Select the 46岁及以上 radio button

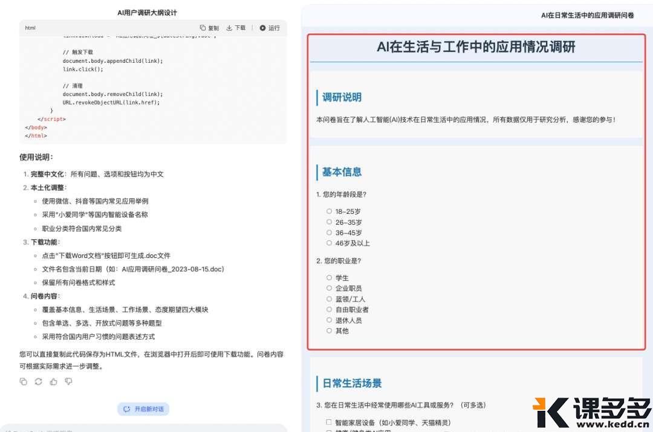pos(329,243)
